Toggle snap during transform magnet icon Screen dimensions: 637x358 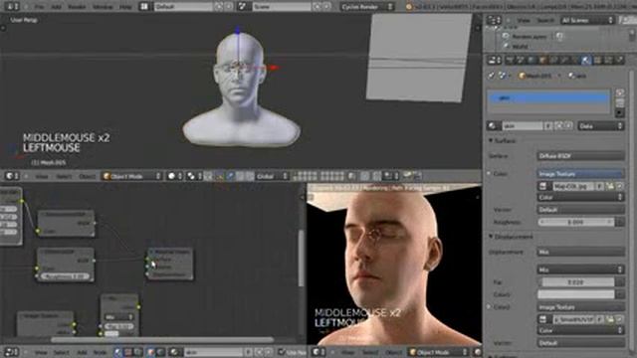coord(377,176)
